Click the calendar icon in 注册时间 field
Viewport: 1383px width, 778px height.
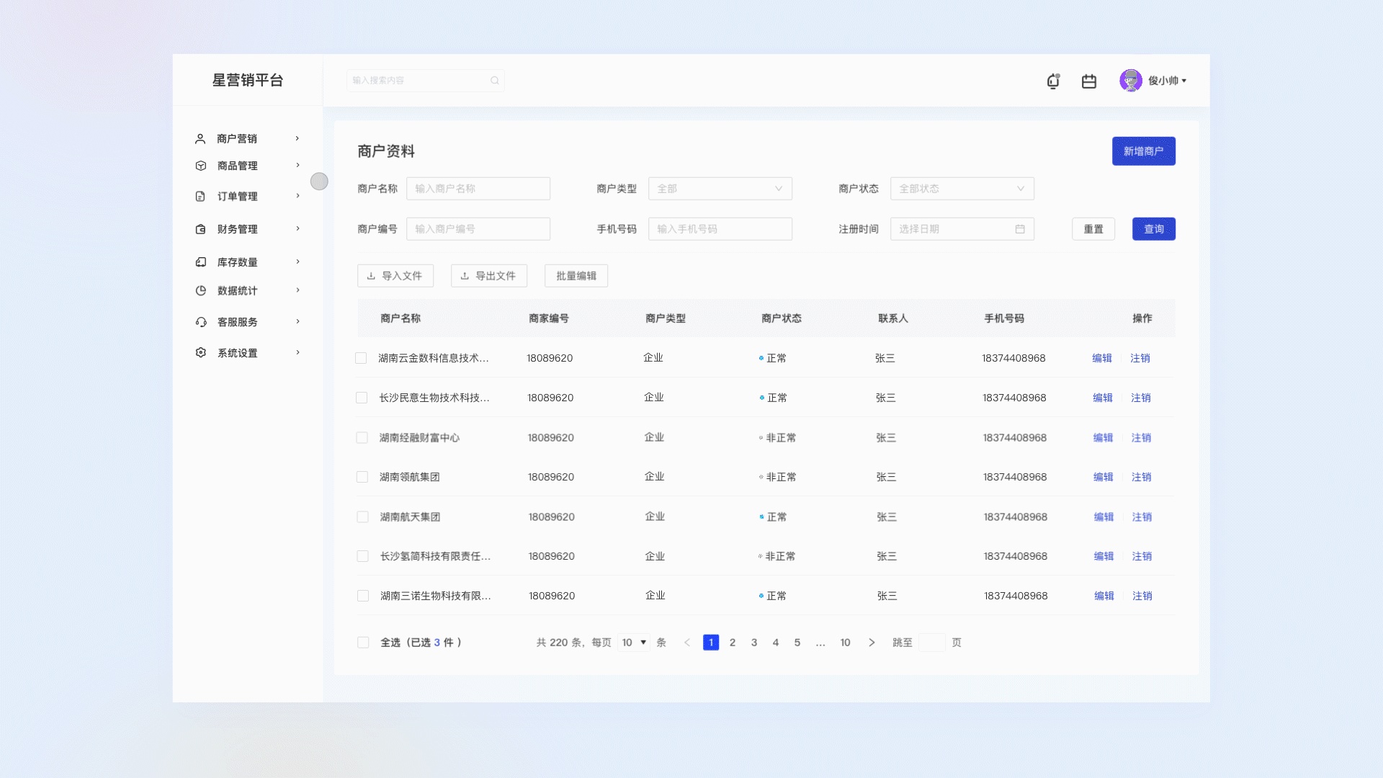click(1020, 229)
